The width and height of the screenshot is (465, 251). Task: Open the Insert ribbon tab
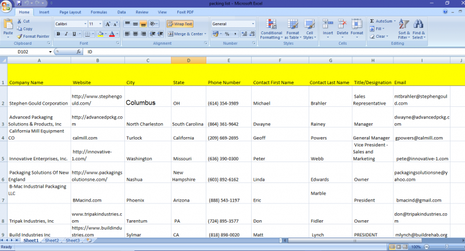(x=44, y=12)
